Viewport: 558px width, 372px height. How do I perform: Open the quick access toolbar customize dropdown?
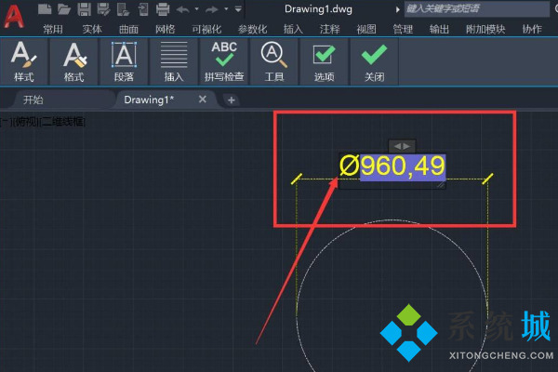click(238, 9)
